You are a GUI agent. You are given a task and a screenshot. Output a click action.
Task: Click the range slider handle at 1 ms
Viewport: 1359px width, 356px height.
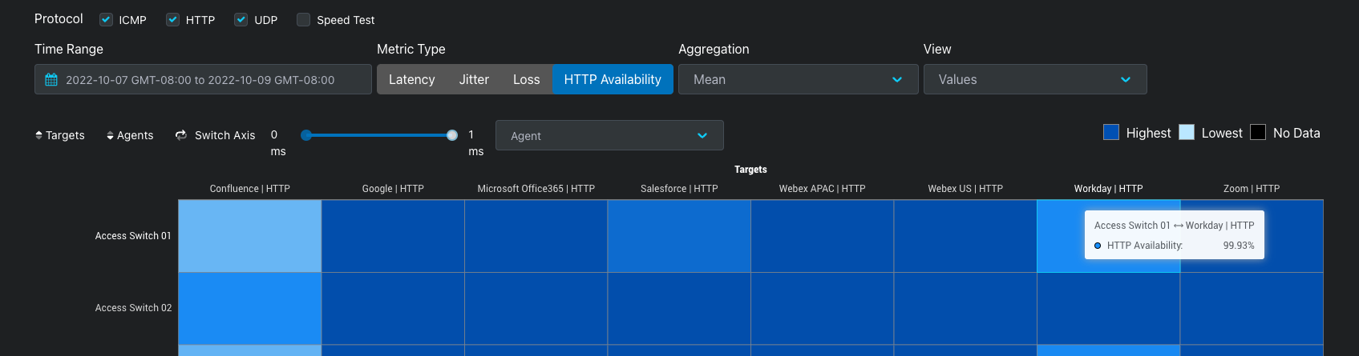452,135
